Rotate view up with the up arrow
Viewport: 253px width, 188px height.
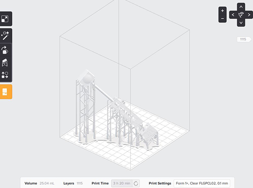pos(241,7)
